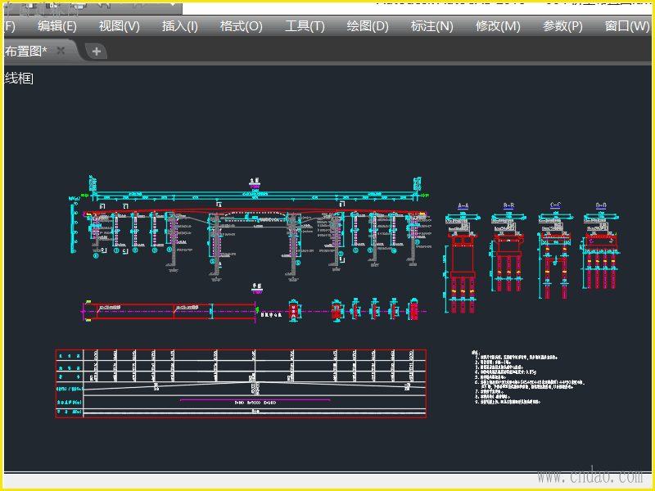Click the plus icon for new drawing tab
Viewport: 655px width, 491px height.
pyautogui.click(x=96, y=52)
